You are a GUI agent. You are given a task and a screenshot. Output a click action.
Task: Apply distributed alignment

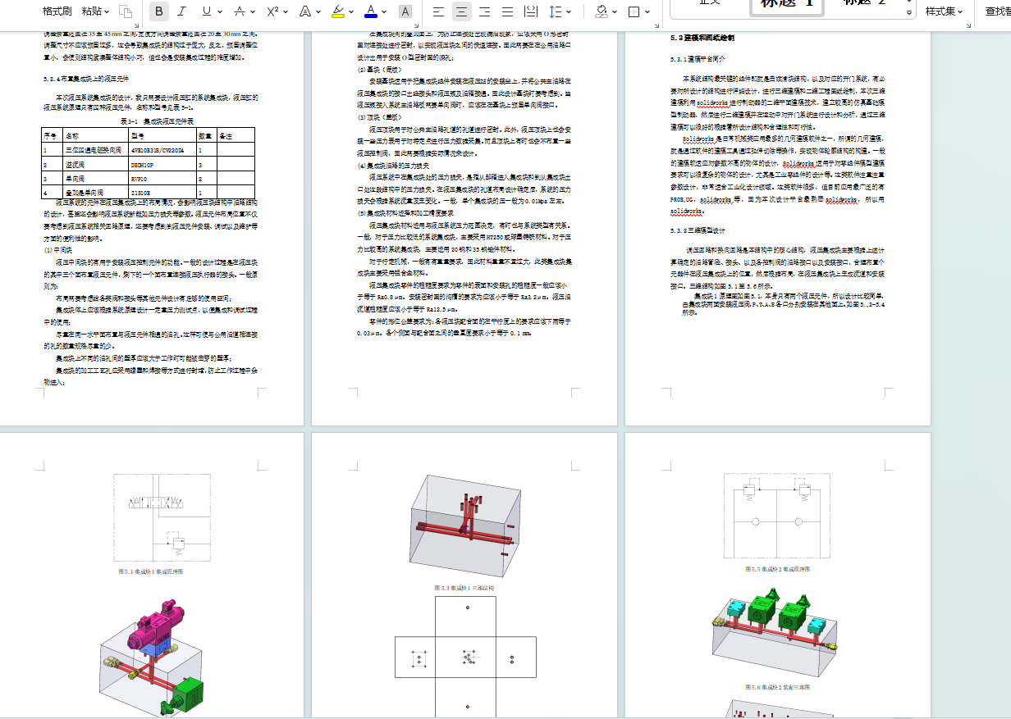pos(530,11)
